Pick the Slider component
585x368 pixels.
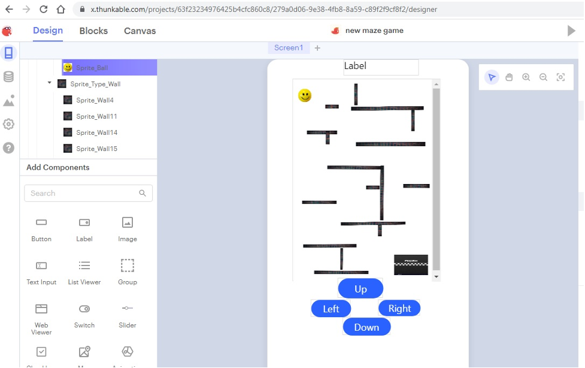point(127,316)
